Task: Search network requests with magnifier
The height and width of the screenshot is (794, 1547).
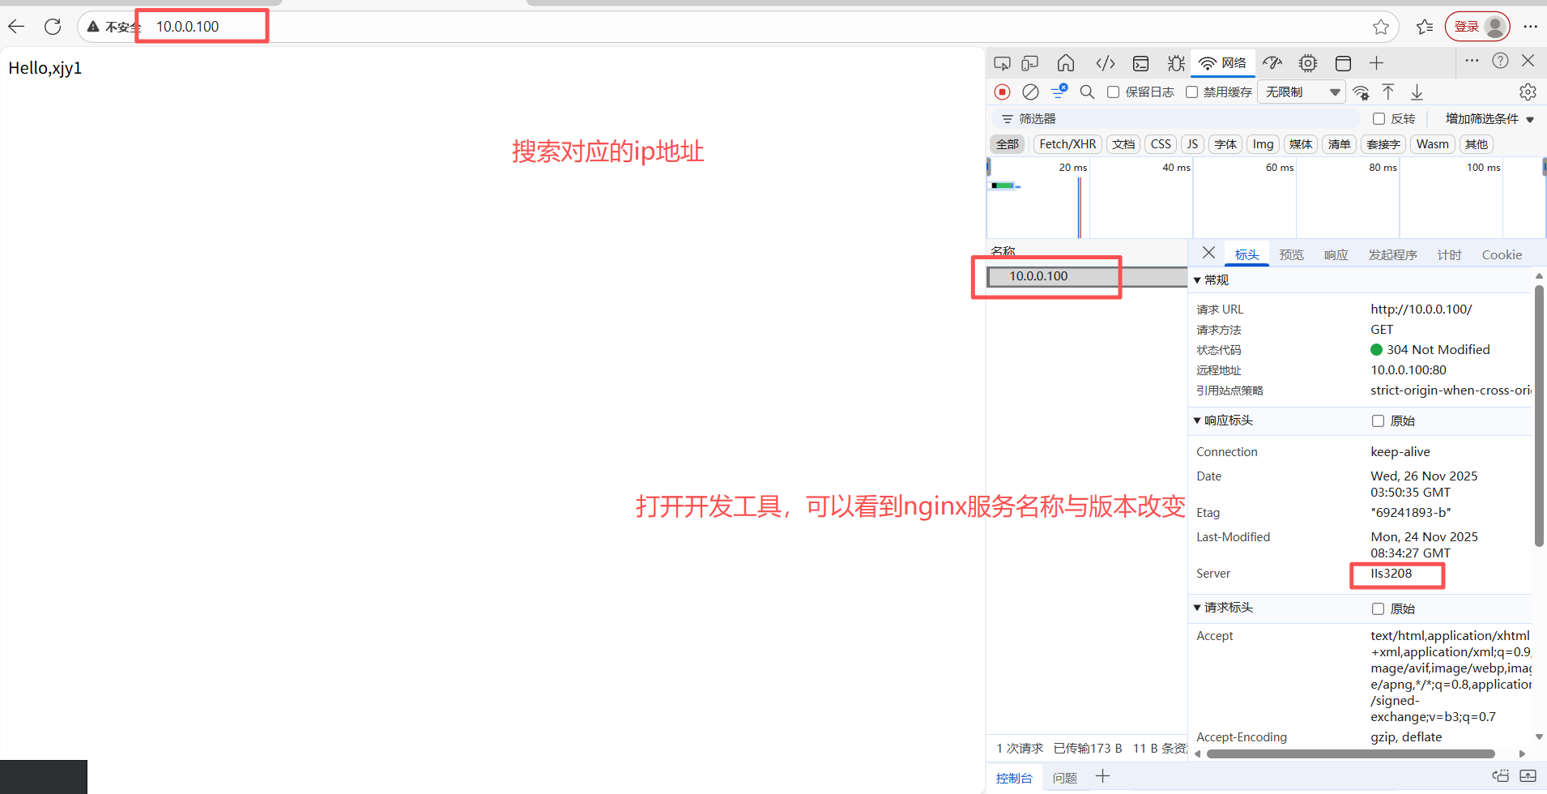Action: (1087, 92)
